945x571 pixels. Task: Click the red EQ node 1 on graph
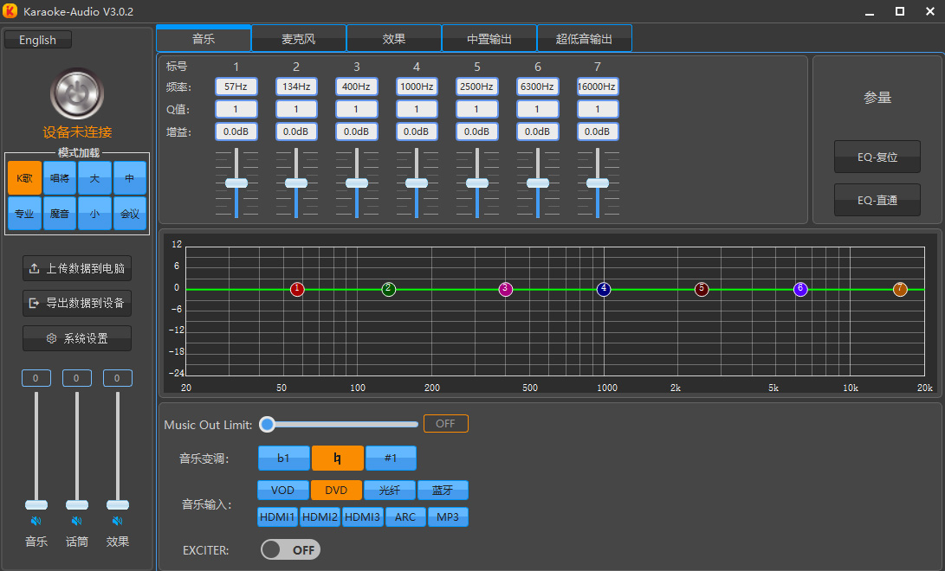[298, 289]
